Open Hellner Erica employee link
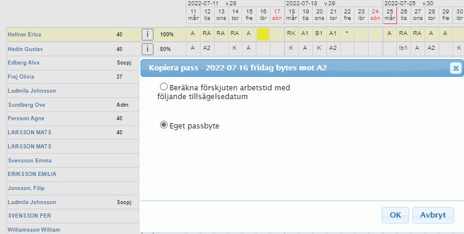The width and height of the screenshot is (464, 234). pyautogui.click(x=24, y=35)
